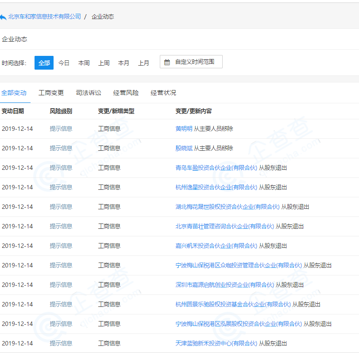Select the 上月 time filter
The image size is (359, 353).
click(143, 63)
